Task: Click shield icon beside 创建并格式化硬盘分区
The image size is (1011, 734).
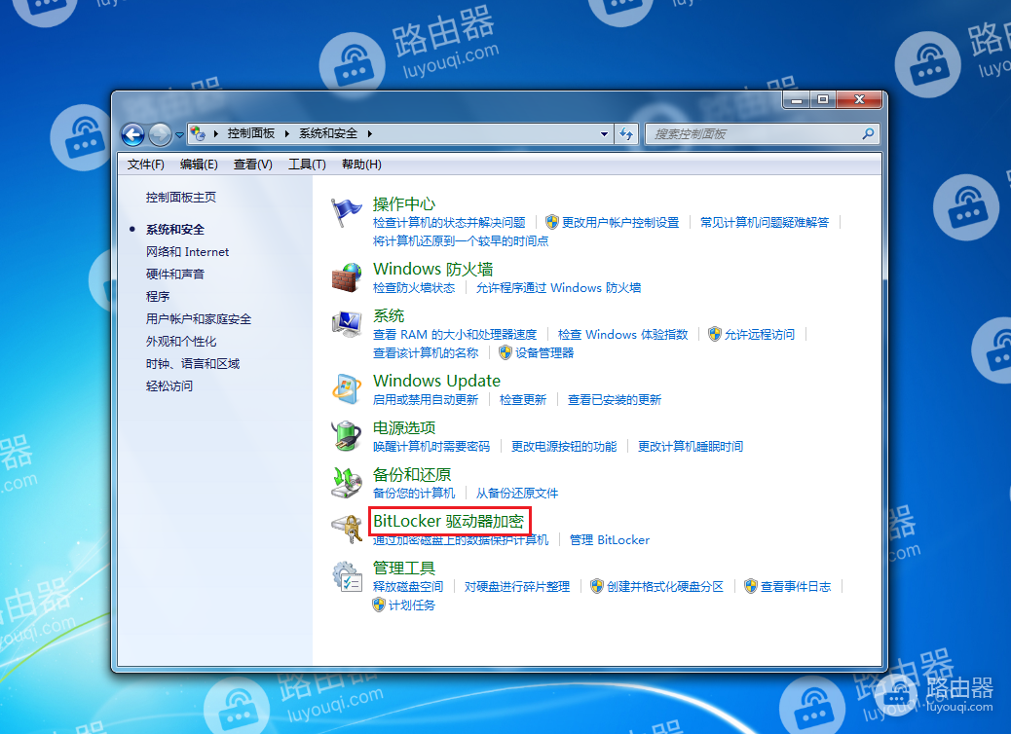Action: (x=596, y=586)
